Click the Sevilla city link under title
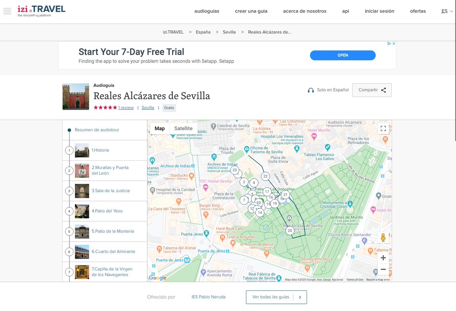Image resolution: width=456 pixels, height=311 pixels. pos(148,107)
